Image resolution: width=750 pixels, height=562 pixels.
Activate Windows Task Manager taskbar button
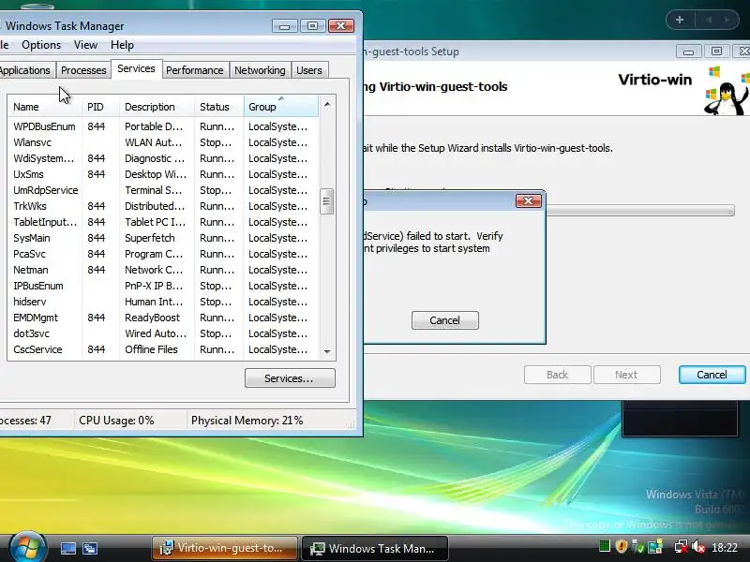pyautogui.click(x=376, y=548)
